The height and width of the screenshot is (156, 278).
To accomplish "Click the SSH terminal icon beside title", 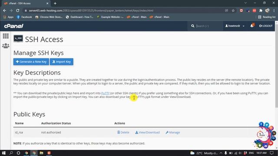I will tap(18, 39).
